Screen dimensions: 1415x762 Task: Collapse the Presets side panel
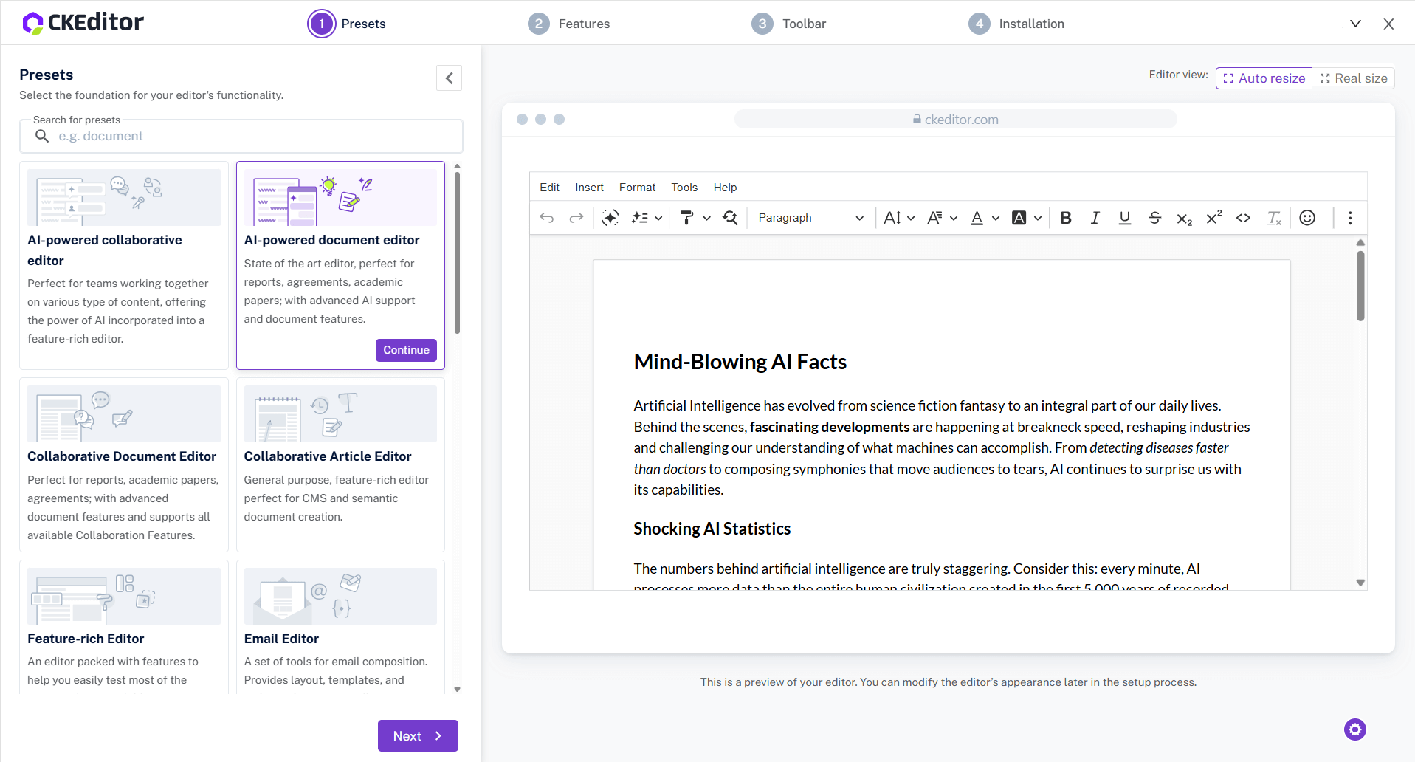pyautogui.click(x=449, y=78)
